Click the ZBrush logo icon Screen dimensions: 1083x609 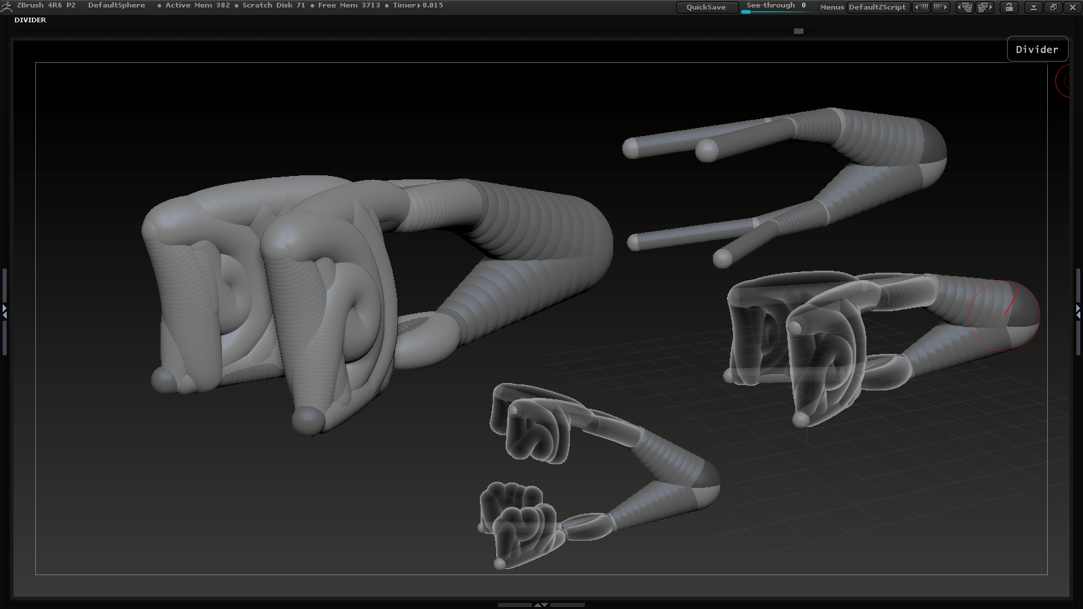tap(6, 6)
